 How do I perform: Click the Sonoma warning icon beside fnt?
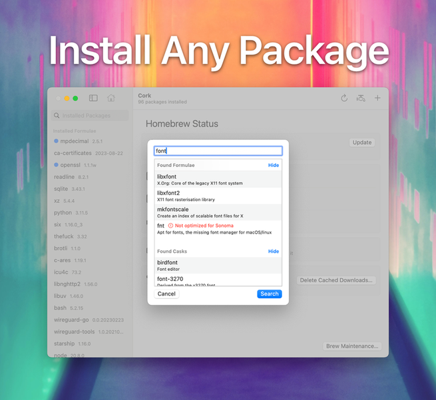[x=170, y=226]
